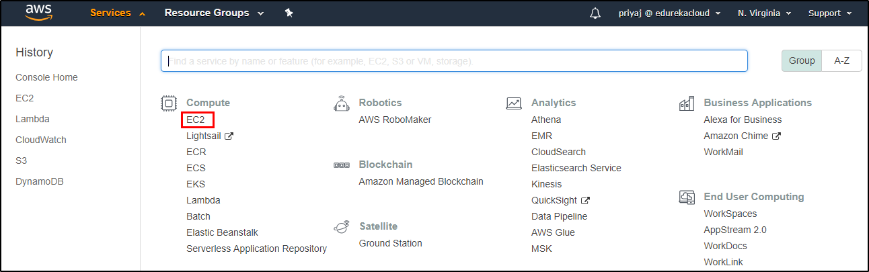
Task: Open EC2 from the History list
Action: coord(24,98)
